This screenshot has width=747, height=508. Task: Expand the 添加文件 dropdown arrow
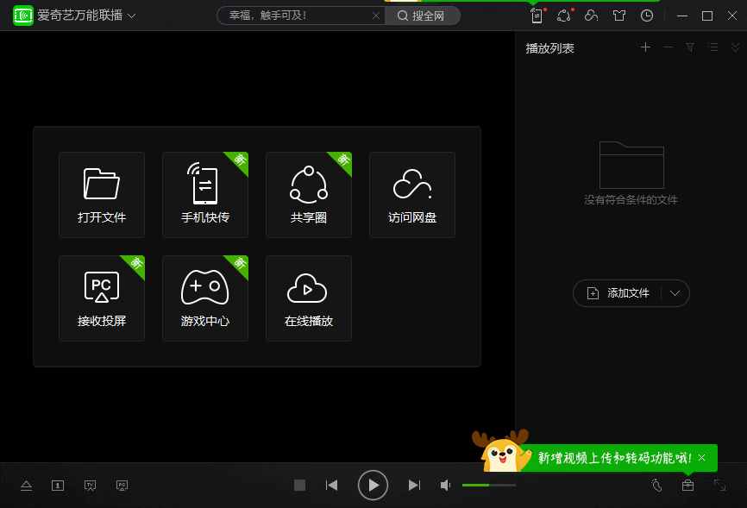[x=675, y=293]
